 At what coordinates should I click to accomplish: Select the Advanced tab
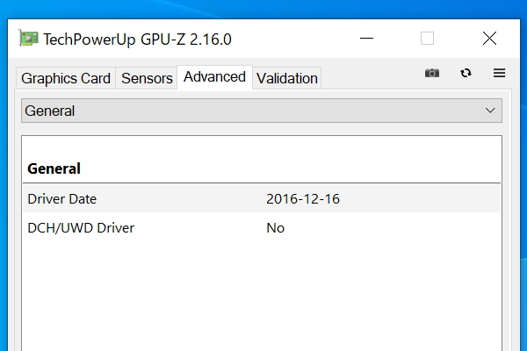pyautogui.click(x=214, y=77)
